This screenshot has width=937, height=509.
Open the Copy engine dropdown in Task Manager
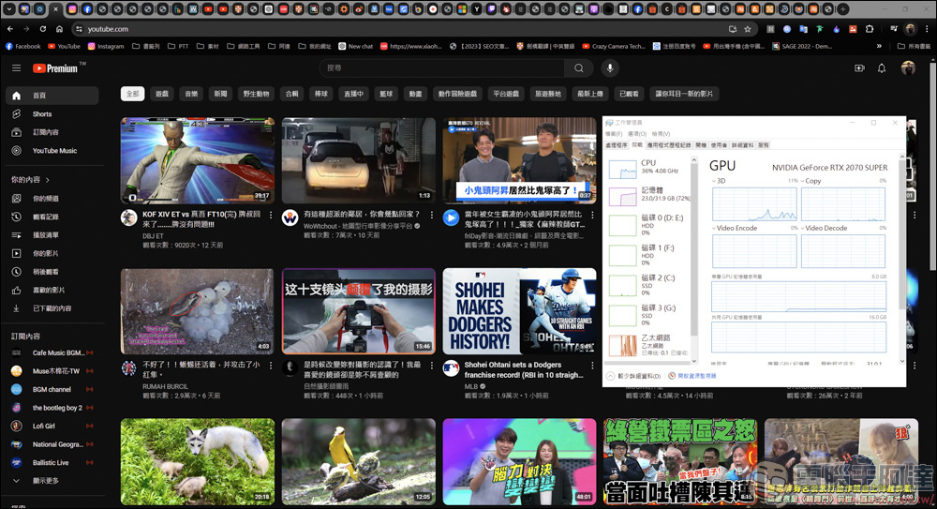click(803, 181)
